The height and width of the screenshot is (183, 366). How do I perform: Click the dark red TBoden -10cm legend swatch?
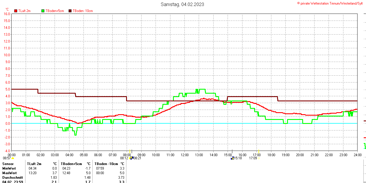point(70,11)
